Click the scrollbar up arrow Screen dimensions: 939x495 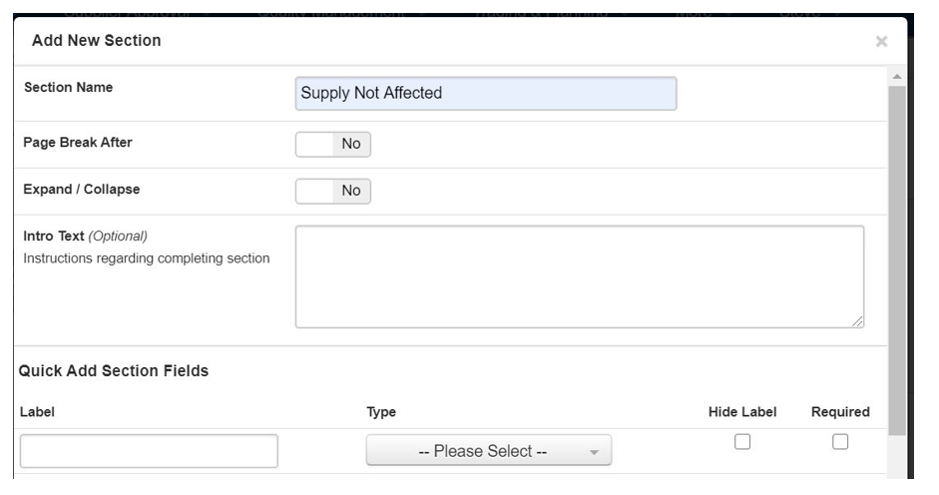(x=896, y=77)
